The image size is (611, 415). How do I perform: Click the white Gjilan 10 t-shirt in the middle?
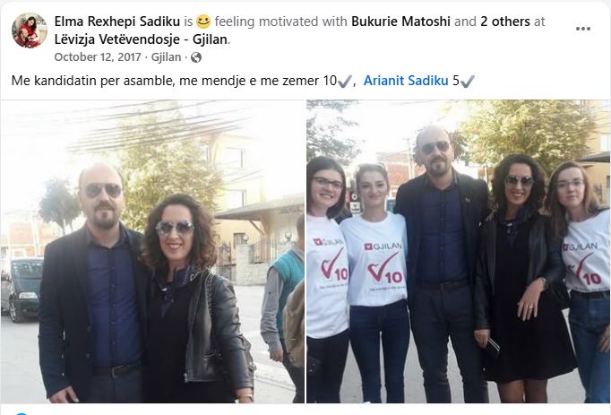tap(375, 260)
